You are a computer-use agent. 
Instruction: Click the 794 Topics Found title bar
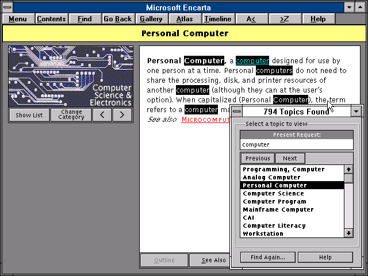[297, 112]
